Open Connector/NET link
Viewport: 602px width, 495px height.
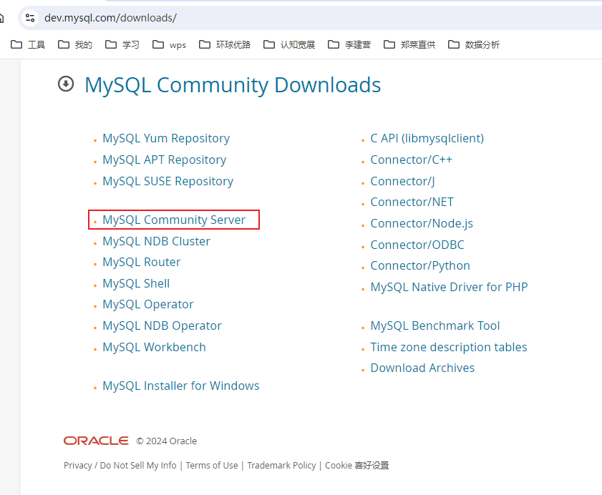click(x=412, y=202)
